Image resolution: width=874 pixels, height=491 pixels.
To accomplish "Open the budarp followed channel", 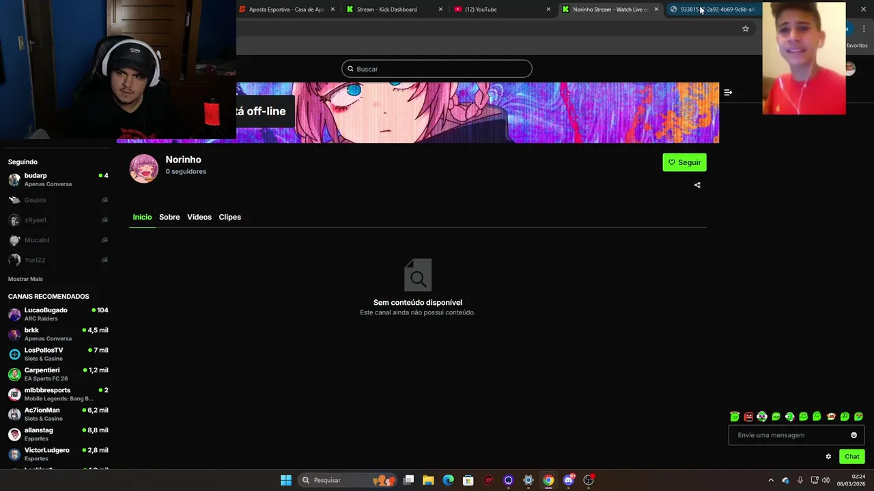I will click(x=58, y=179).
